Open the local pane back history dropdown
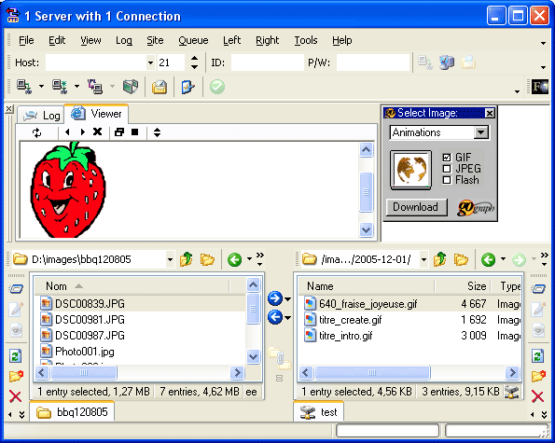This screenshot has width=555, height=443. pyautogui.click(x=249, y=259)
